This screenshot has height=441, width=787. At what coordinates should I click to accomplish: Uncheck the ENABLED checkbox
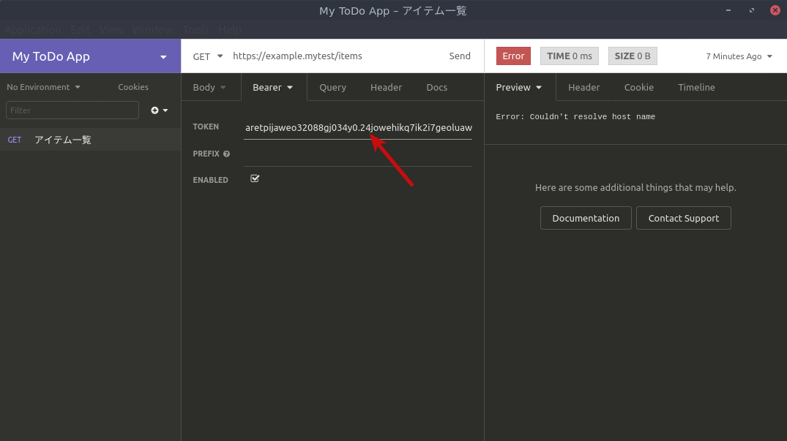[x=255, y=178]
